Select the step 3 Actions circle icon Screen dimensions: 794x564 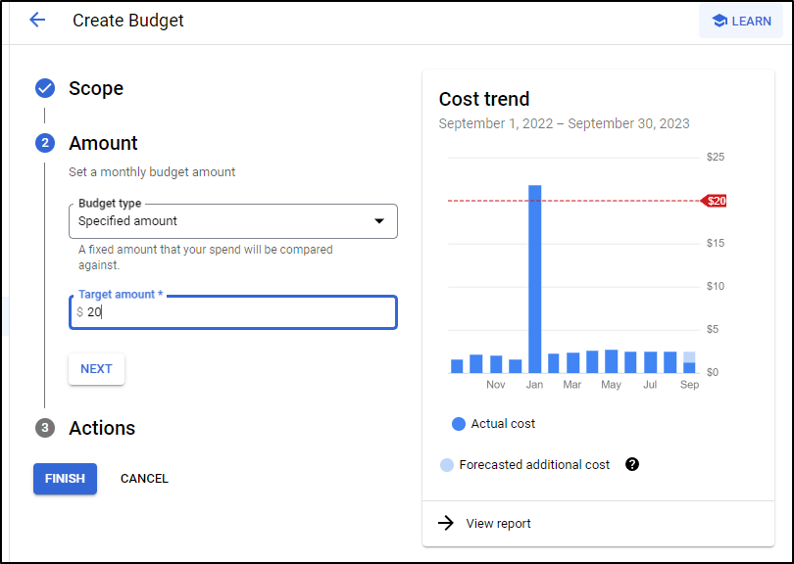point(45,428)
